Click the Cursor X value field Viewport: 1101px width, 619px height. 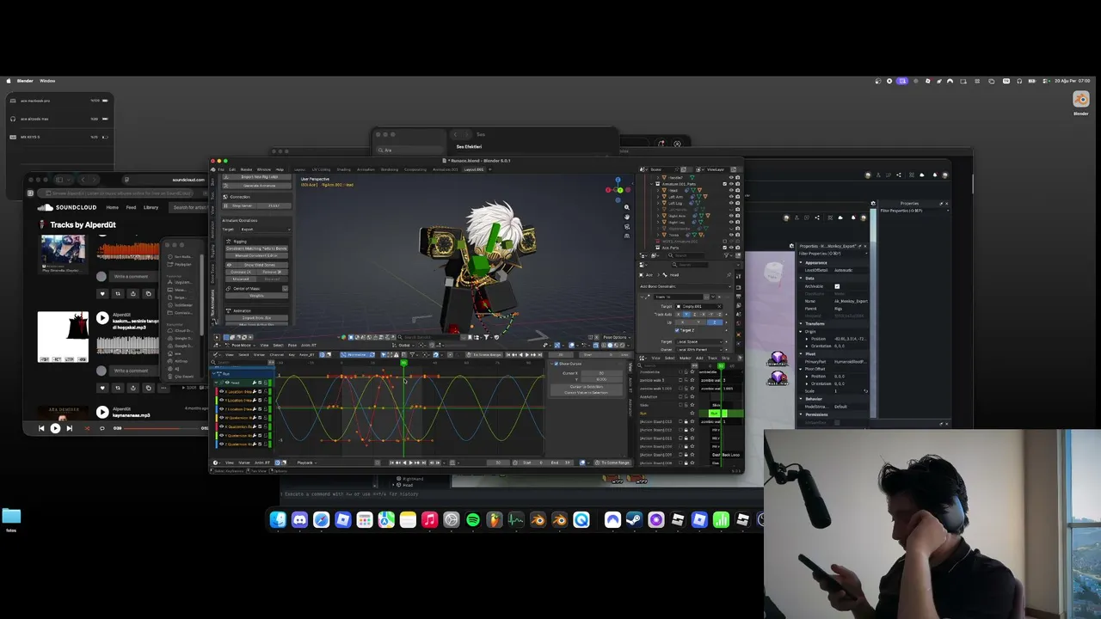click(601, 373)
